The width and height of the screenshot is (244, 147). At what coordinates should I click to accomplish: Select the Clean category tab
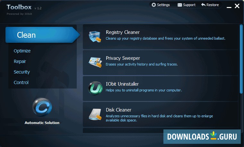click(x=43, y=35)
